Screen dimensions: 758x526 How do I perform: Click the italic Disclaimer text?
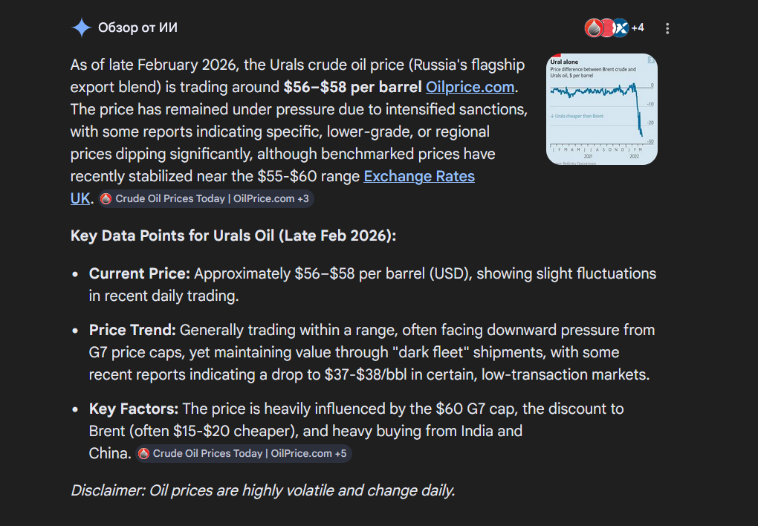(x=262, y=490)
